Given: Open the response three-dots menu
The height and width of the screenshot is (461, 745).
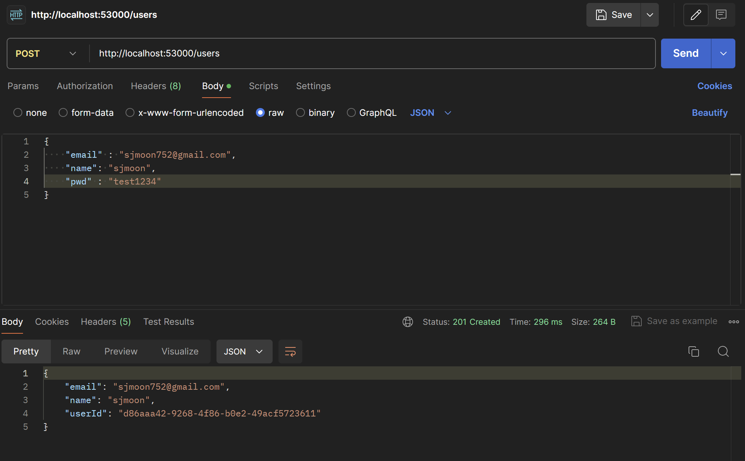Looking at the screenshot, I should (733, 322).
